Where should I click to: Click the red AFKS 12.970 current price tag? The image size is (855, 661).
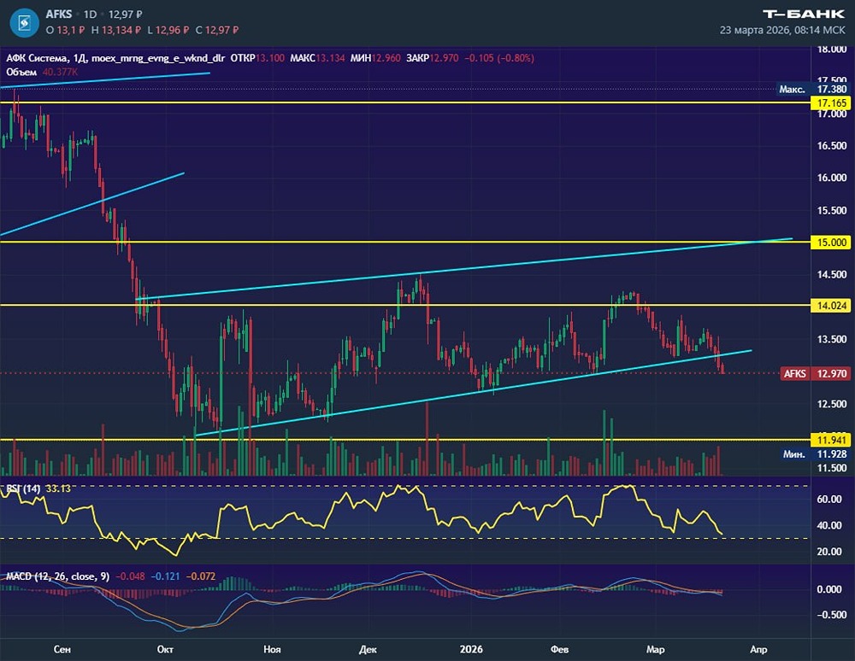click(x=815, y=373)
